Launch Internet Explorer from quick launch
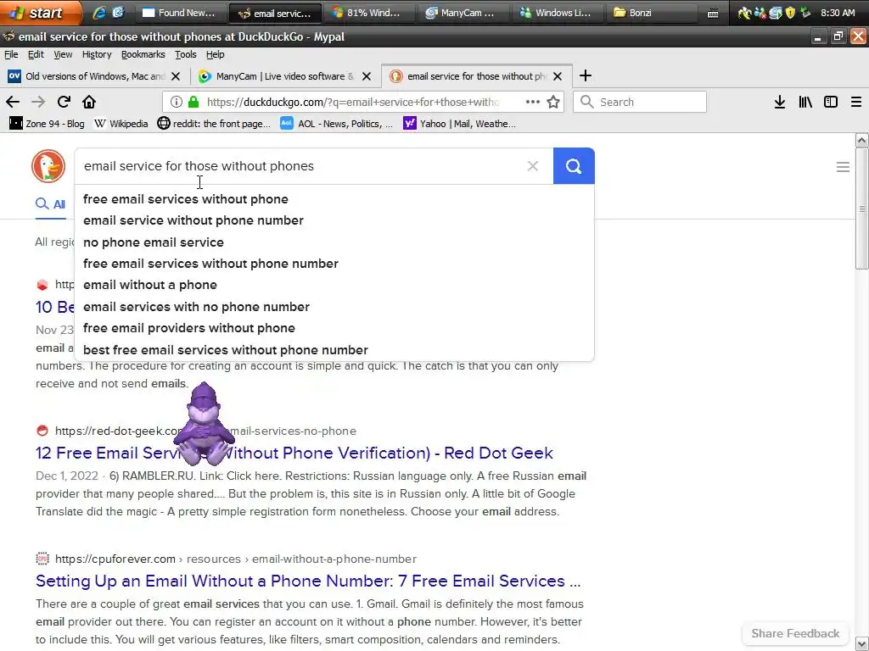Viewport: 869px width, 651px height. coord(98,12)
